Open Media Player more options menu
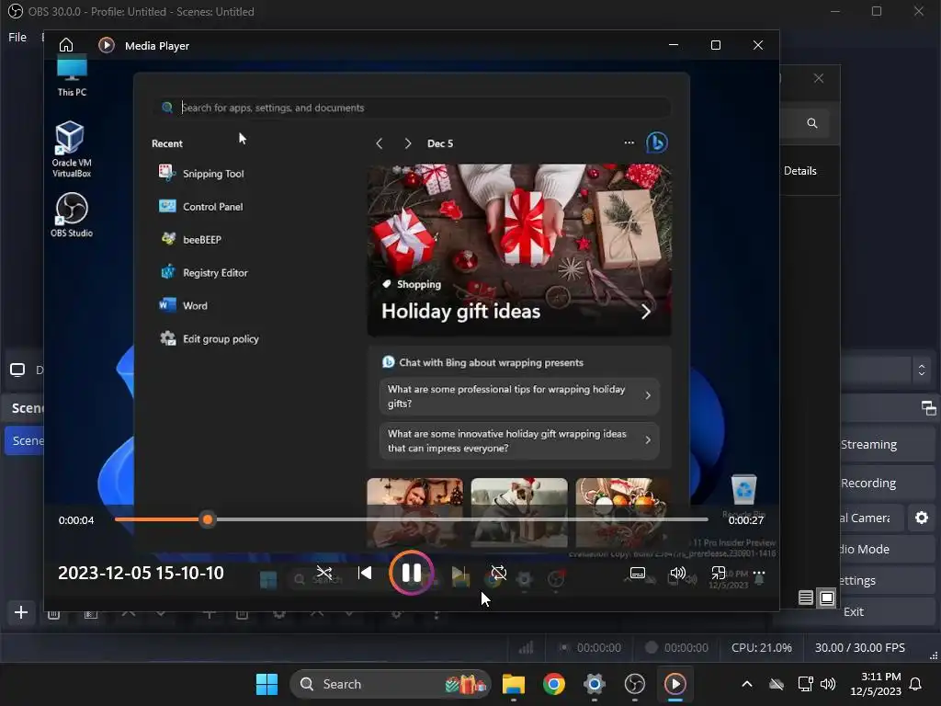The height and width of the screenshot is (706, 941). [758, 573]
